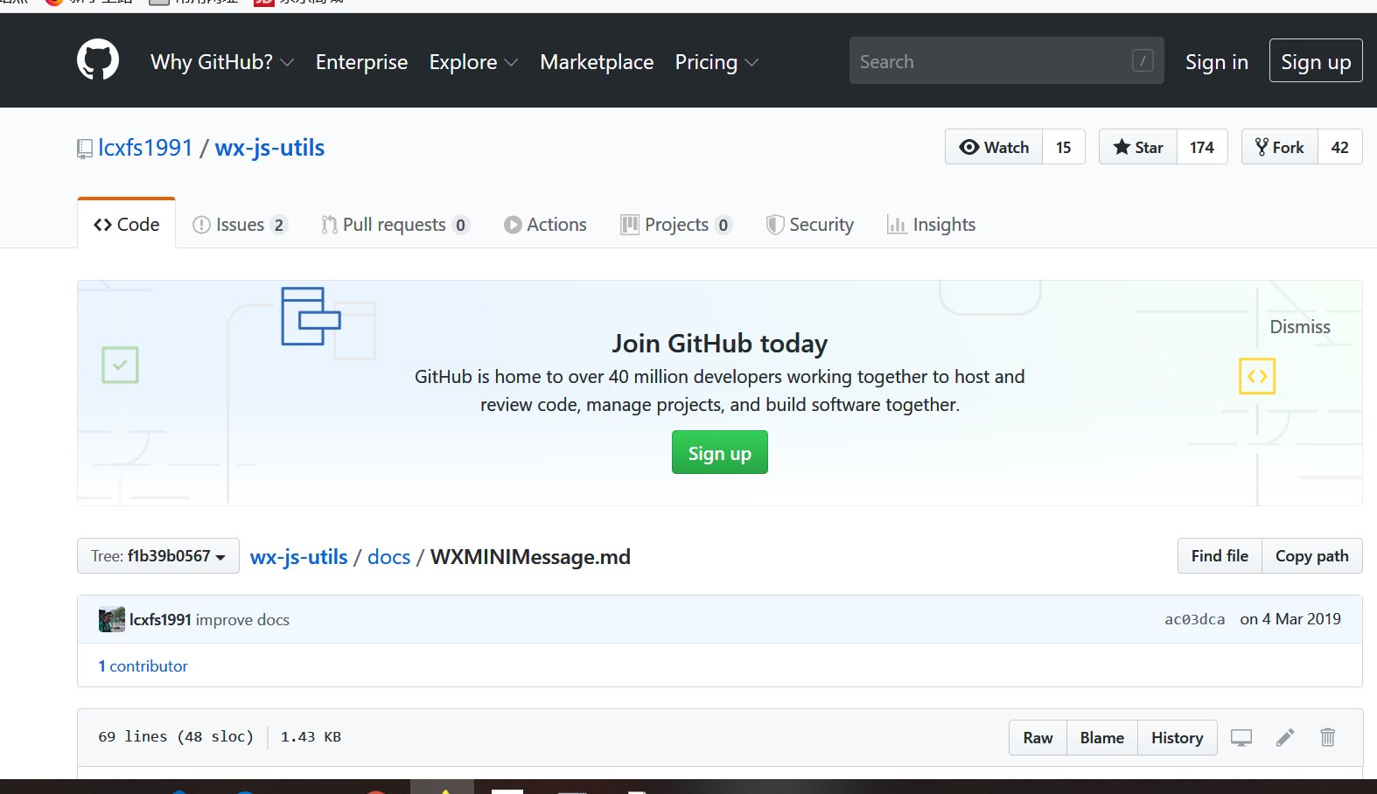Click the Star button's star icon
This screenshot has width=1377, height=794.
pyautogui.click(x=1122, y=147)
